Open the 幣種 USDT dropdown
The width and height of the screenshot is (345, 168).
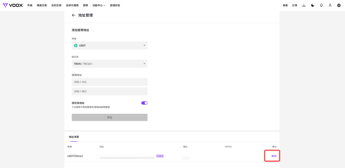pos(109,46)
